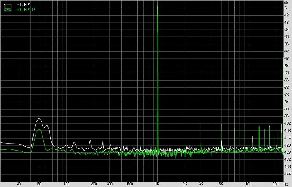
Task: Click the 5K frequency axis label
Action: click(x=221, y=184)
